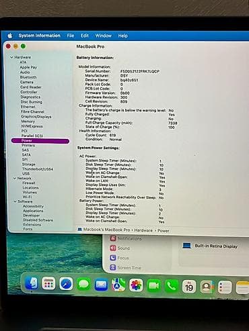Image resolution: width=249 pixels, height=331 pixels.
Task: Select Fibre Channel in the sidebar
Action: [32, 111]
